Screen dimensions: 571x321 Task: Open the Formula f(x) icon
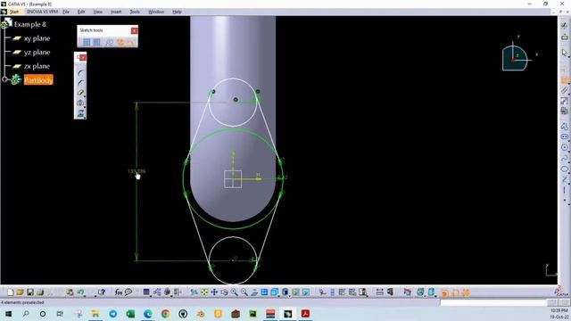pyautogui.click(x=118, y=292)
